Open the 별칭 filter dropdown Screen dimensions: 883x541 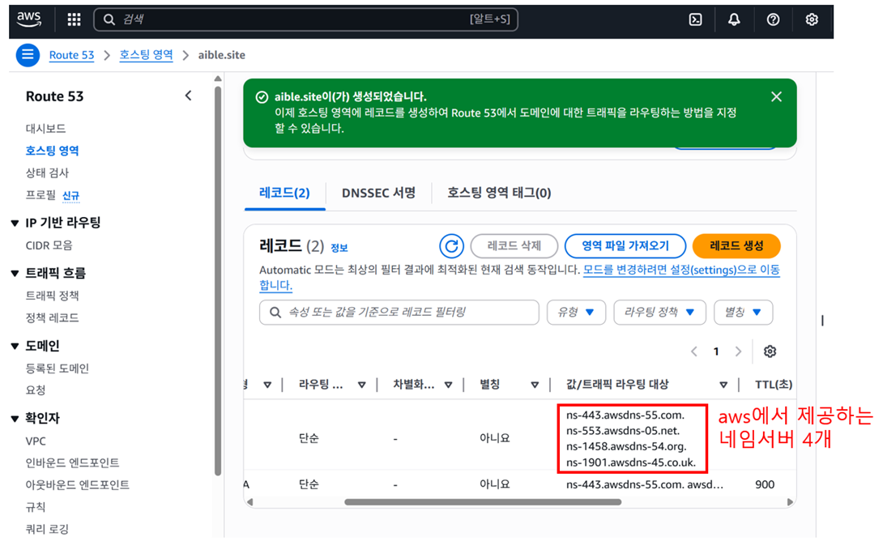744,312
